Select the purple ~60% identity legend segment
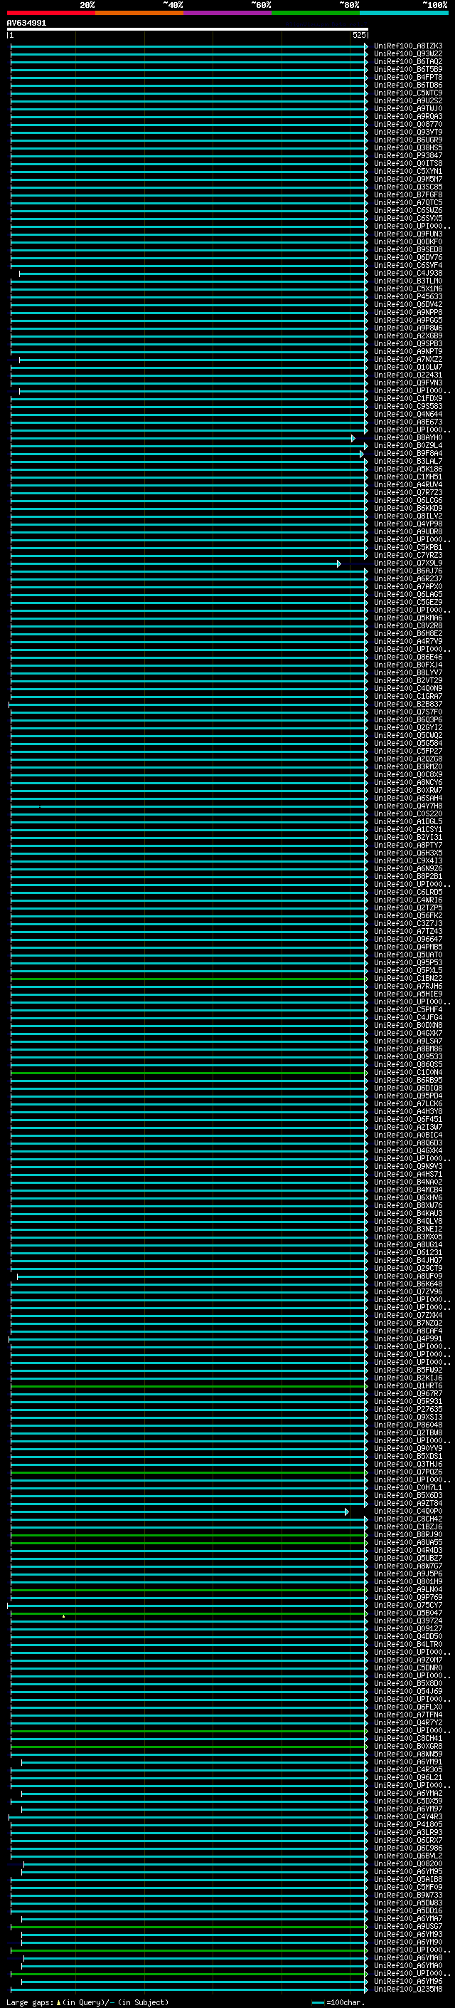Screen dimensions: 455x2008 point(227,13)
